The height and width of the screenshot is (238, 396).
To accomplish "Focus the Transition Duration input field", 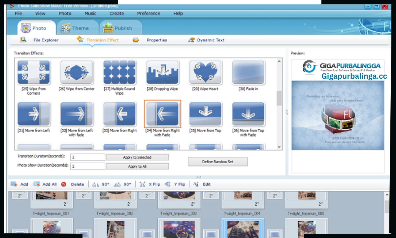I will [88, 157].
